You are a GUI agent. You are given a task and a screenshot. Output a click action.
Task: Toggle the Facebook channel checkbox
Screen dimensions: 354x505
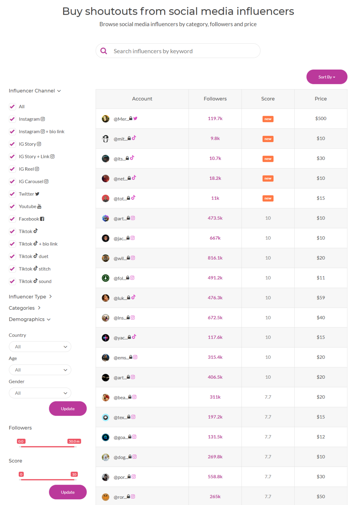[x=12, y=219]
